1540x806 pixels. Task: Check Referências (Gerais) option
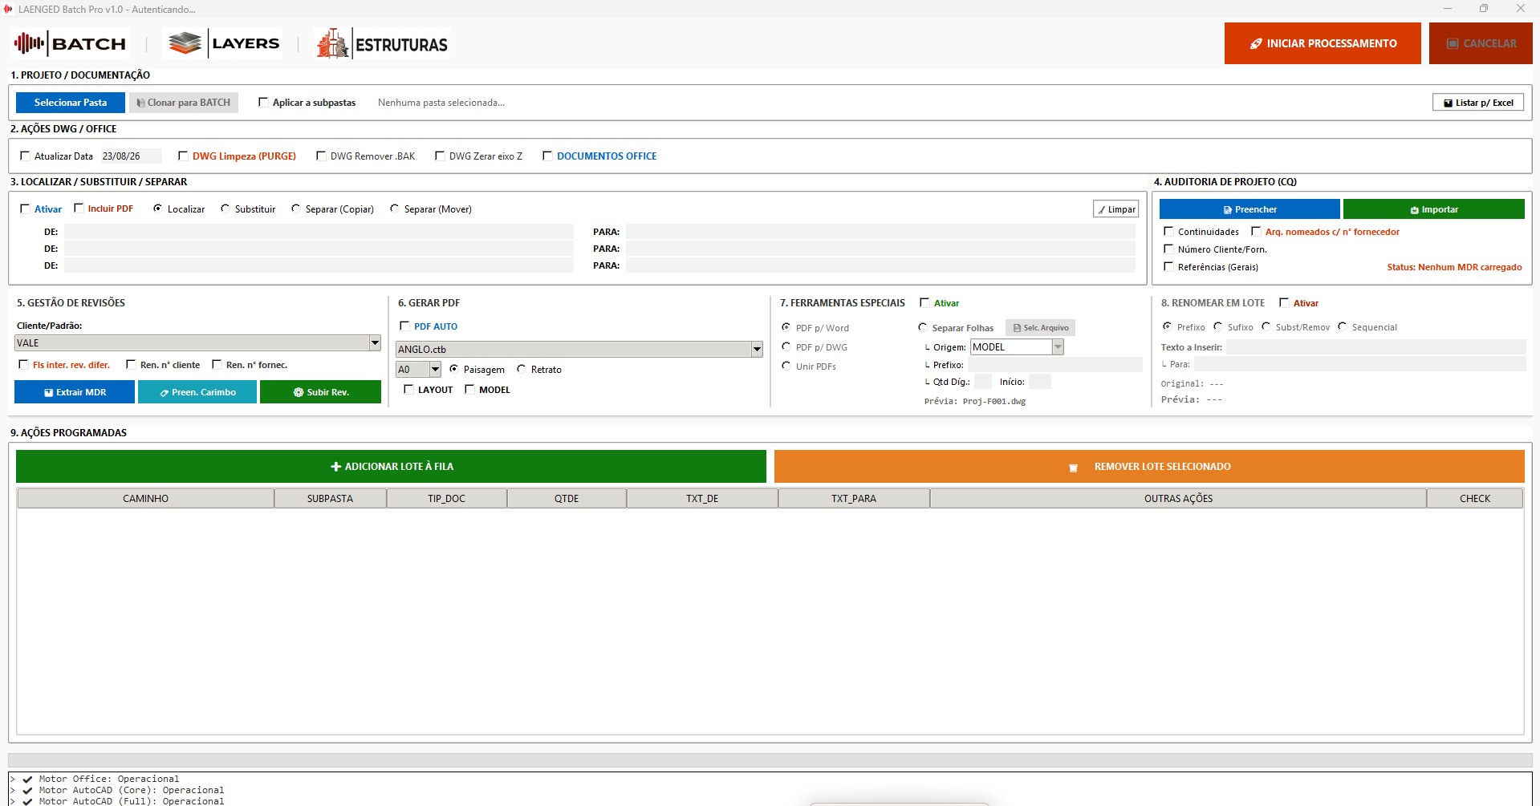(1168, 266)
